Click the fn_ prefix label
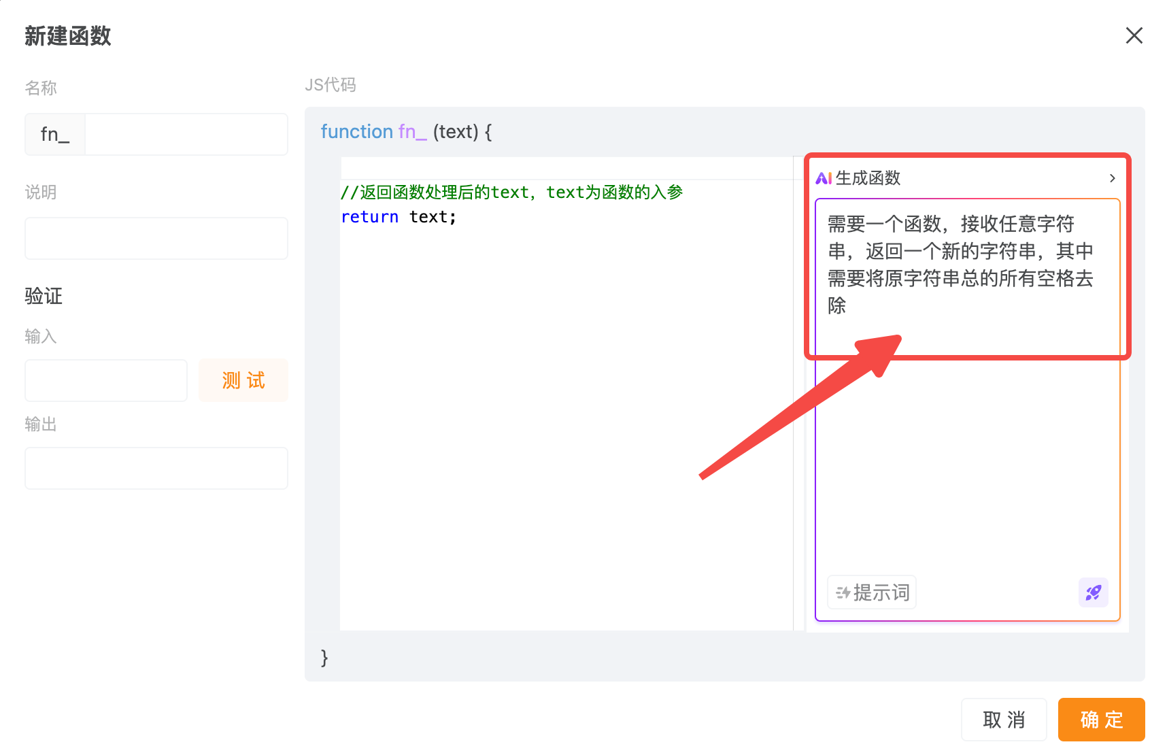The height and width of the screenshot is (755, 1167). [54, 134]
